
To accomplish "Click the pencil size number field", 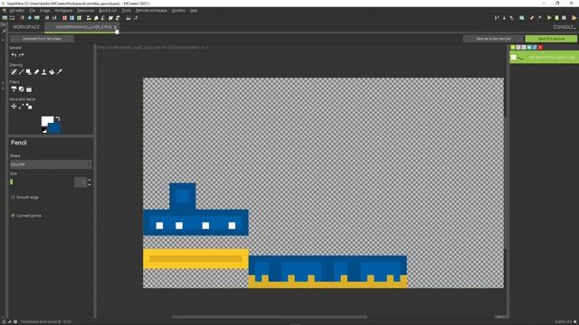I will pos(81,182).
